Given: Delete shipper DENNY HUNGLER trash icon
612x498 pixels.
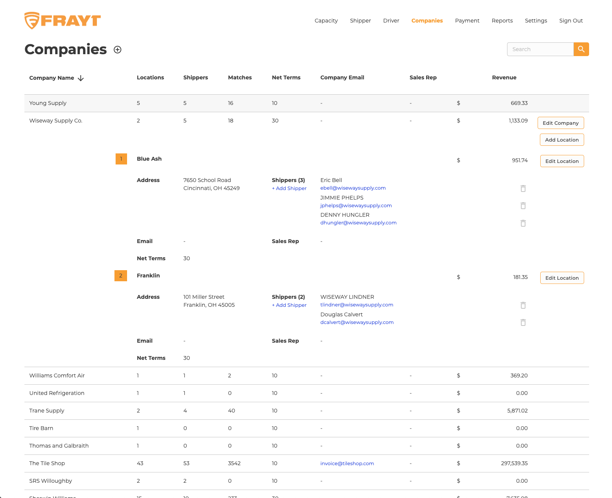Looking at the screenshot, I should pyautogui.click(x=523, y=223).
